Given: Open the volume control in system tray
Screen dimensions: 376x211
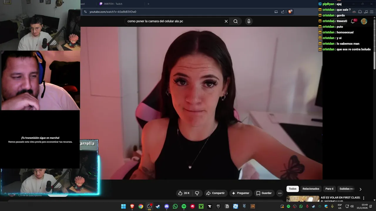Looking at the screenshot, I should click(352, 206).
